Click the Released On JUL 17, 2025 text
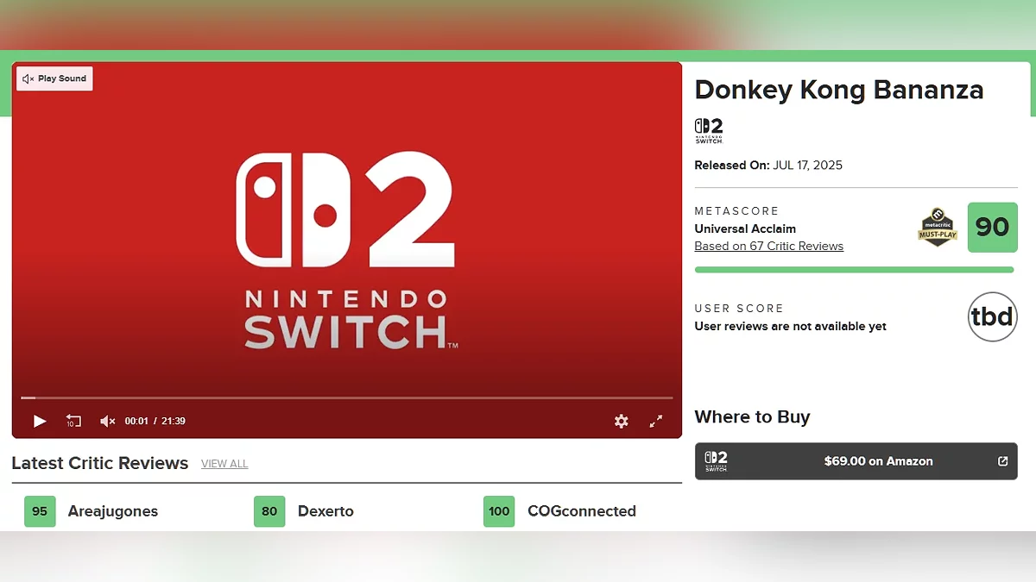 (768, 165)
